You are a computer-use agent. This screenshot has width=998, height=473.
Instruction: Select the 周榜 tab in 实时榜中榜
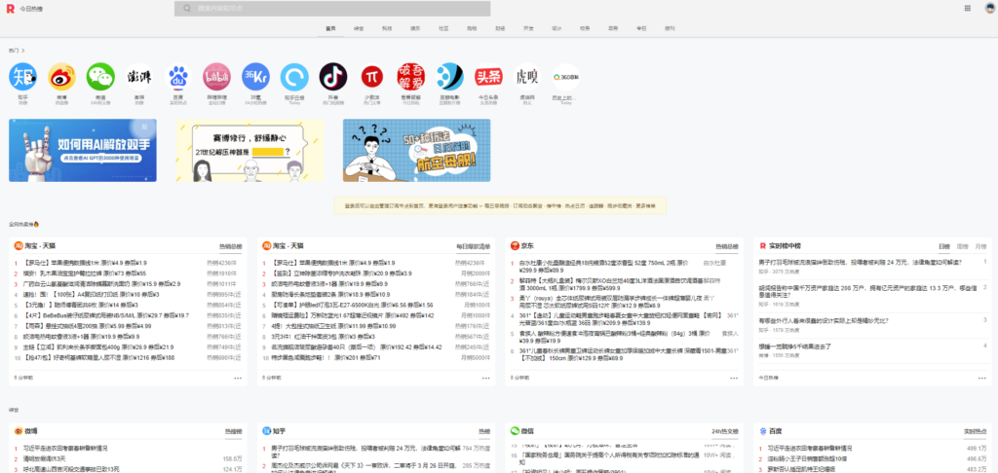(x=962, y=246)
